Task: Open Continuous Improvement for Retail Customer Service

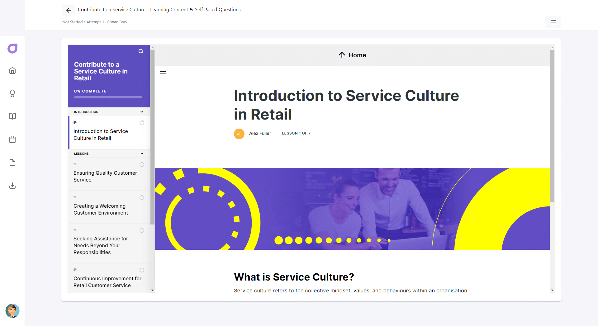Action: pos(109,278)
